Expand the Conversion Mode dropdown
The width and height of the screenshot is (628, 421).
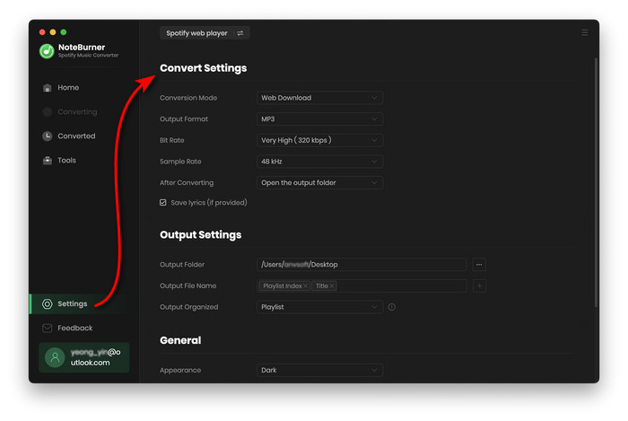[x=319, y=98]
